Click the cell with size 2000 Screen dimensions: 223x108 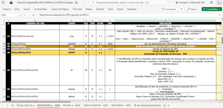tap(110, 44)
